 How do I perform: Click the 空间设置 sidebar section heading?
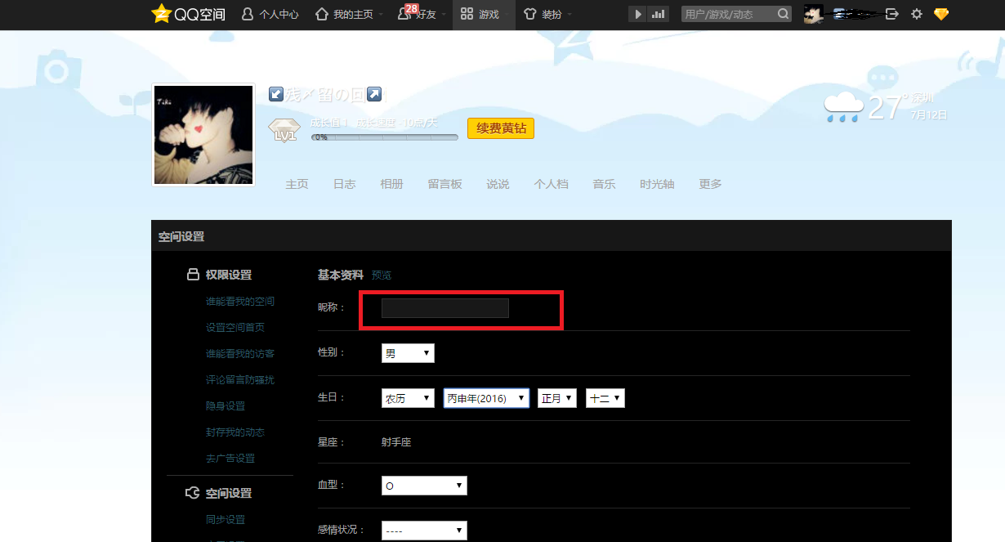229,493
